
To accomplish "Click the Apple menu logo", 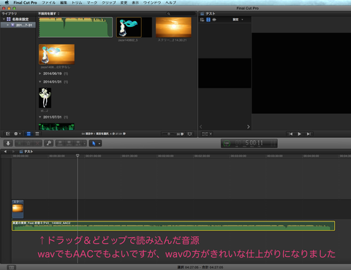I will pos(7,2).
